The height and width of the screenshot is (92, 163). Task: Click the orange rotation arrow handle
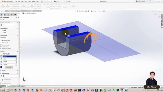(91, 37)
